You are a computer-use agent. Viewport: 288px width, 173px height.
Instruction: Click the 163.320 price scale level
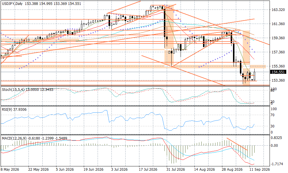[x=278, y=10]
